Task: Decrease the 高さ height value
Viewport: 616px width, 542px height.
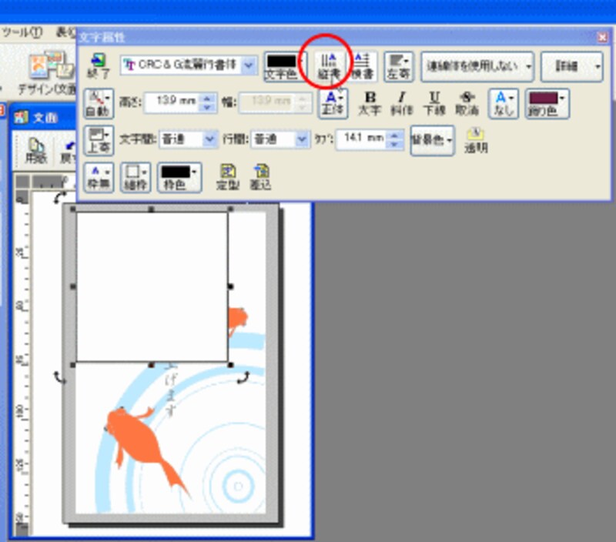Action: point(208,107)
